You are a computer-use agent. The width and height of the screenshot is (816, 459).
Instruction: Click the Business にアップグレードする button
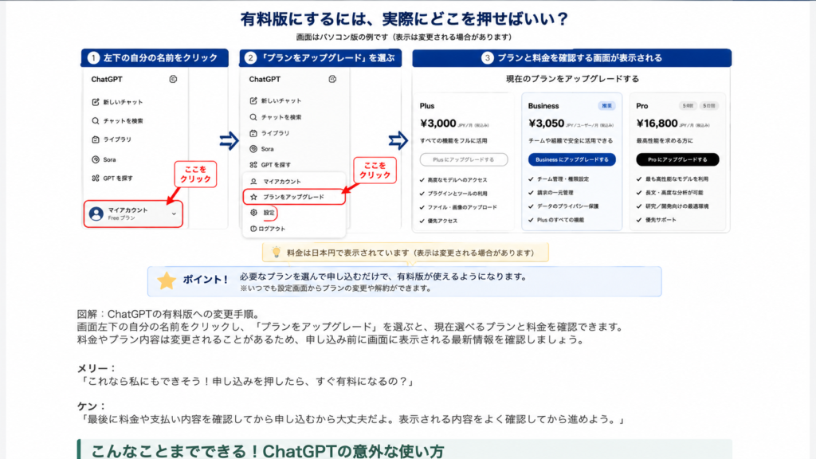click(x=572, y=159)
